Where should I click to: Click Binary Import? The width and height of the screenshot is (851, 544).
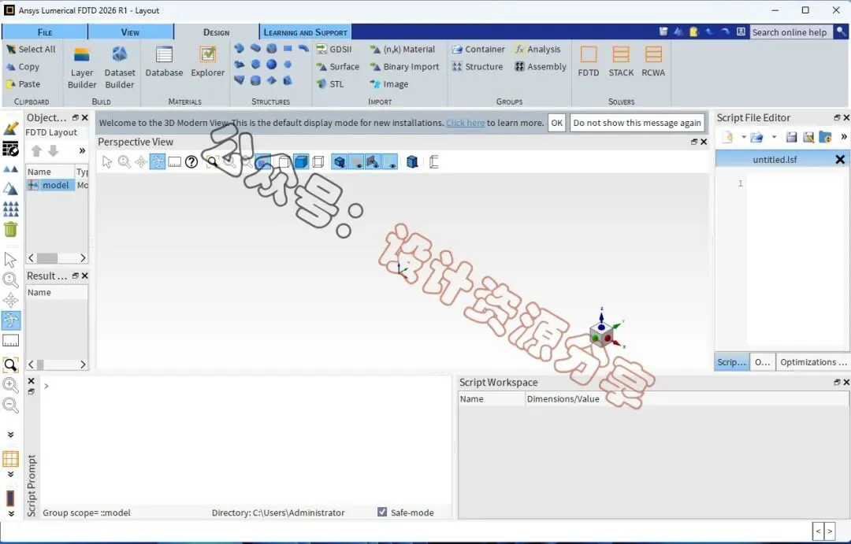(404, 67)
